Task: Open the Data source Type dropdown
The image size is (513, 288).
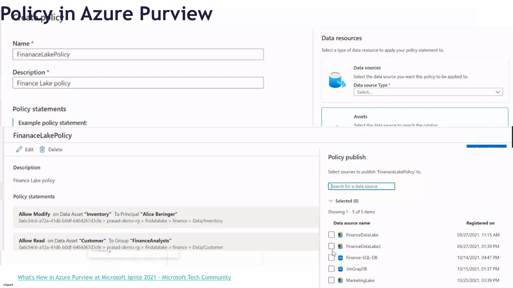Action: (428, 92)
